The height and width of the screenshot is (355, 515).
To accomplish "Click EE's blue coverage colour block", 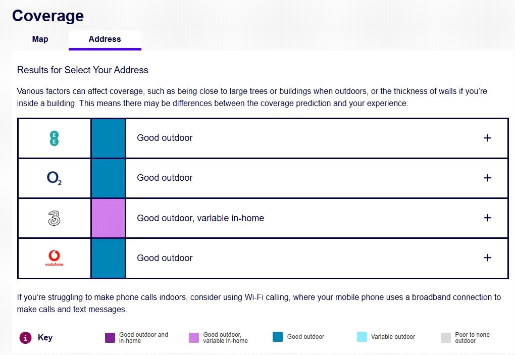I will pos(108,138).
